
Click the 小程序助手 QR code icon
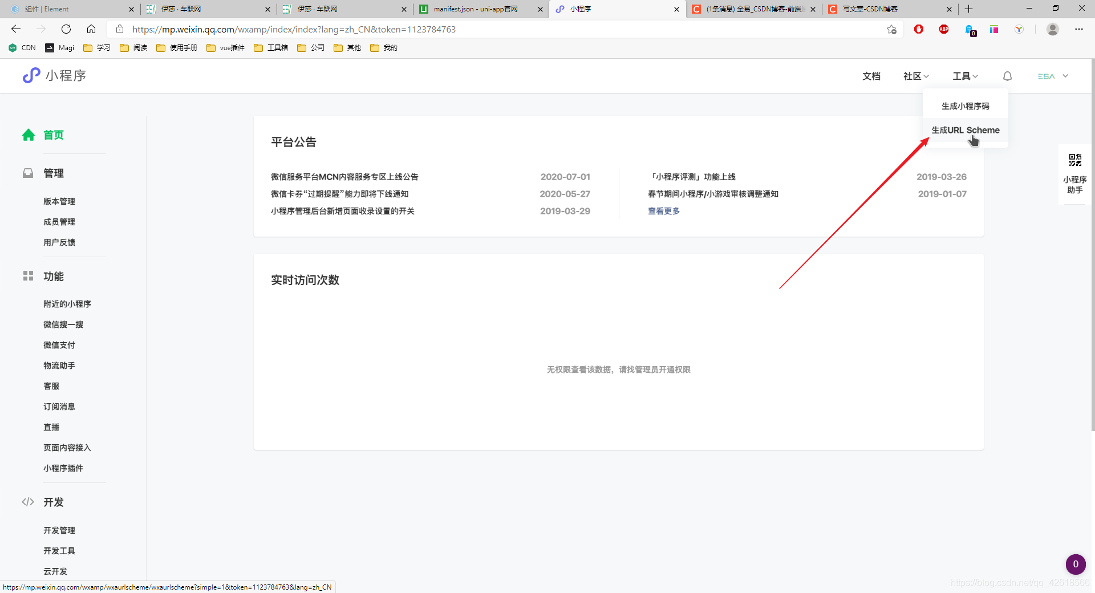click(x=1074, y=160)
